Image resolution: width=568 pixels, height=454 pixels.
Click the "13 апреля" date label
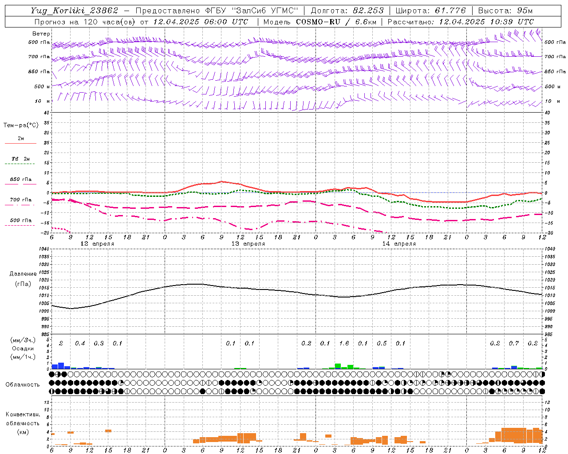pos(248,244)
